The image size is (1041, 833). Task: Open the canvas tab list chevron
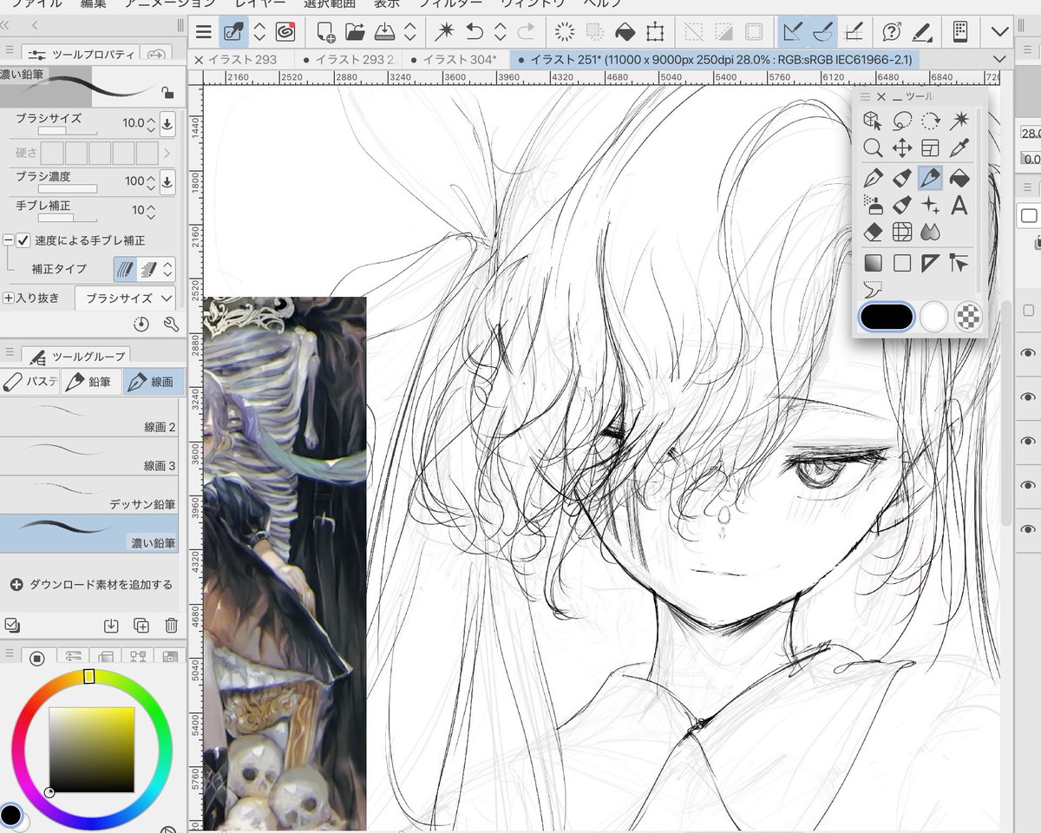coord(999,60)
